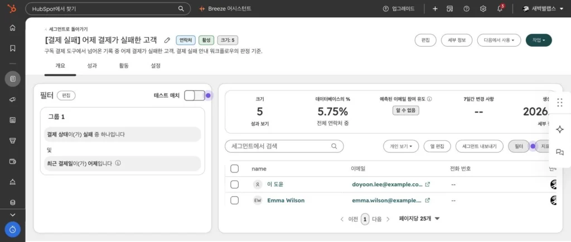
Task: Open external link icon for doyoon.lee email
Action: pyautogui.click(x=428, y=185)
